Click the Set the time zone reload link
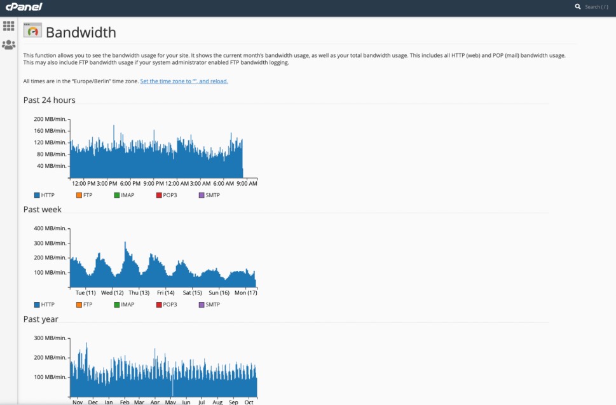This screenshot has height=405, width=616. pos(184,81)
